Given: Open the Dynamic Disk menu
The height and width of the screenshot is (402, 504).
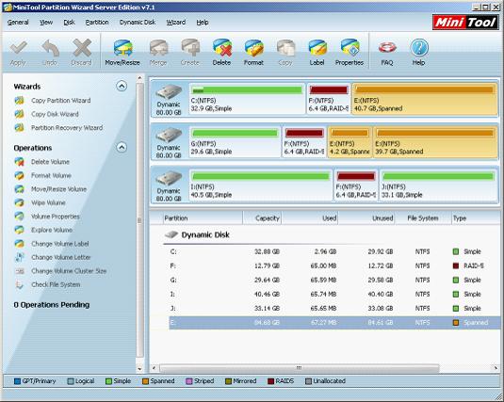Looking at the screenshot, I should 138,23.
